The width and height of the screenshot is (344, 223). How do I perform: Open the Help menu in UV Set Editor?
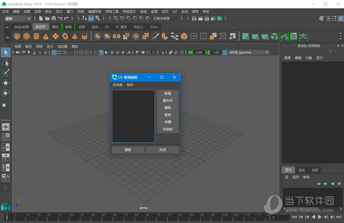pyautogui.click(x=130, y=85)
